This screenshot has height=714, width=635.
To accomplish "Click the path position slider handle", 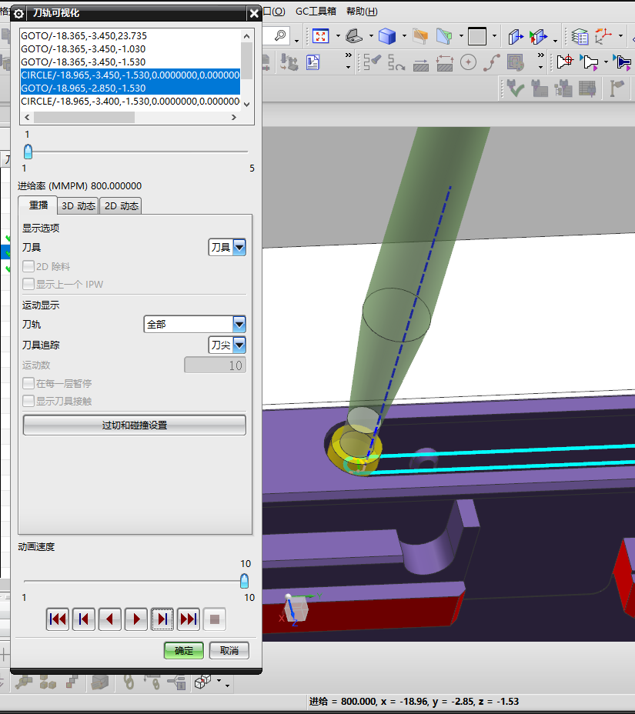I will 28,152.
